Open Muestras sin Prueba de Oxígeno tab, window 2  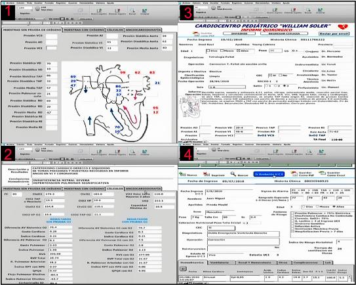click(x=32, y=188)
